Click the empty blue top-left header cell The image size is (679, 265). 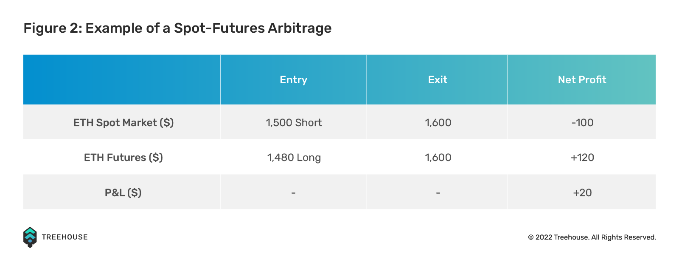[x=122, y=80]
